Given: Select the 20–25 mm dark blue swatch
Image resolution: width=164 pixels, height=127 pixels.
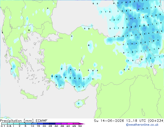Looking at the screenshot, I should tap(46, 124).
